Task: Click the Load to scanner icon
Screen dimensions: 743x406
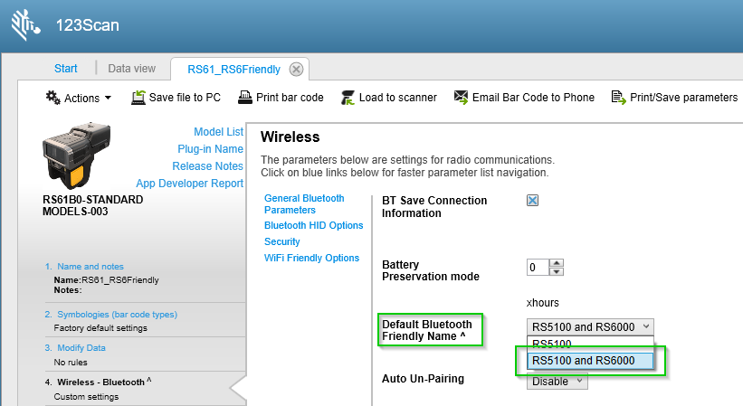Action: pos(347,98)
